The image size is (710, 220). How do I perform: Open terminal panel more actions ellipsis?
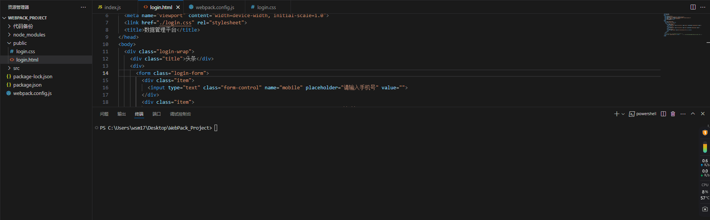click(683, 114)
